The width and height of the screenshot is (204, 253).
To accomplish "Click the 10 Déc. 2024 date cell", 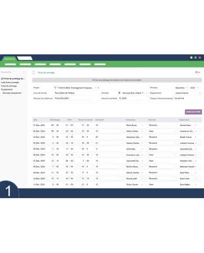I will pos(39,179).
